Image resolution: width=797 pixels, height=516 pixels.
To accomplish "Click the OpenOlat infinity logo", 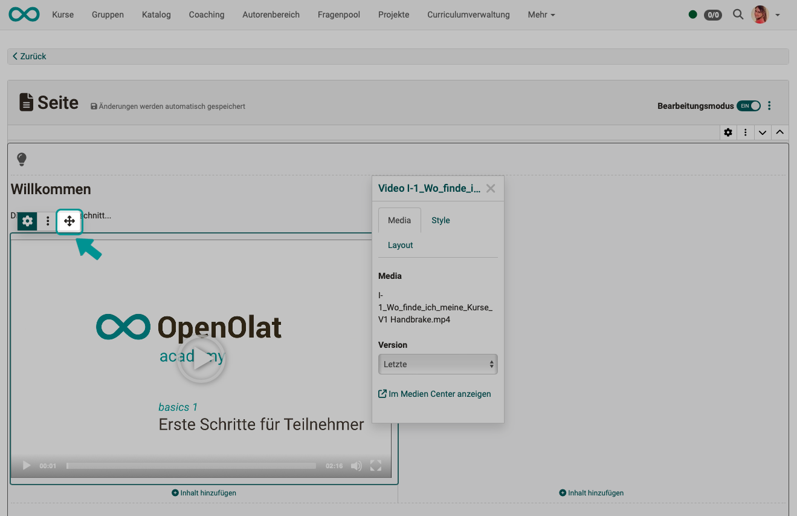I will point(24,15).
